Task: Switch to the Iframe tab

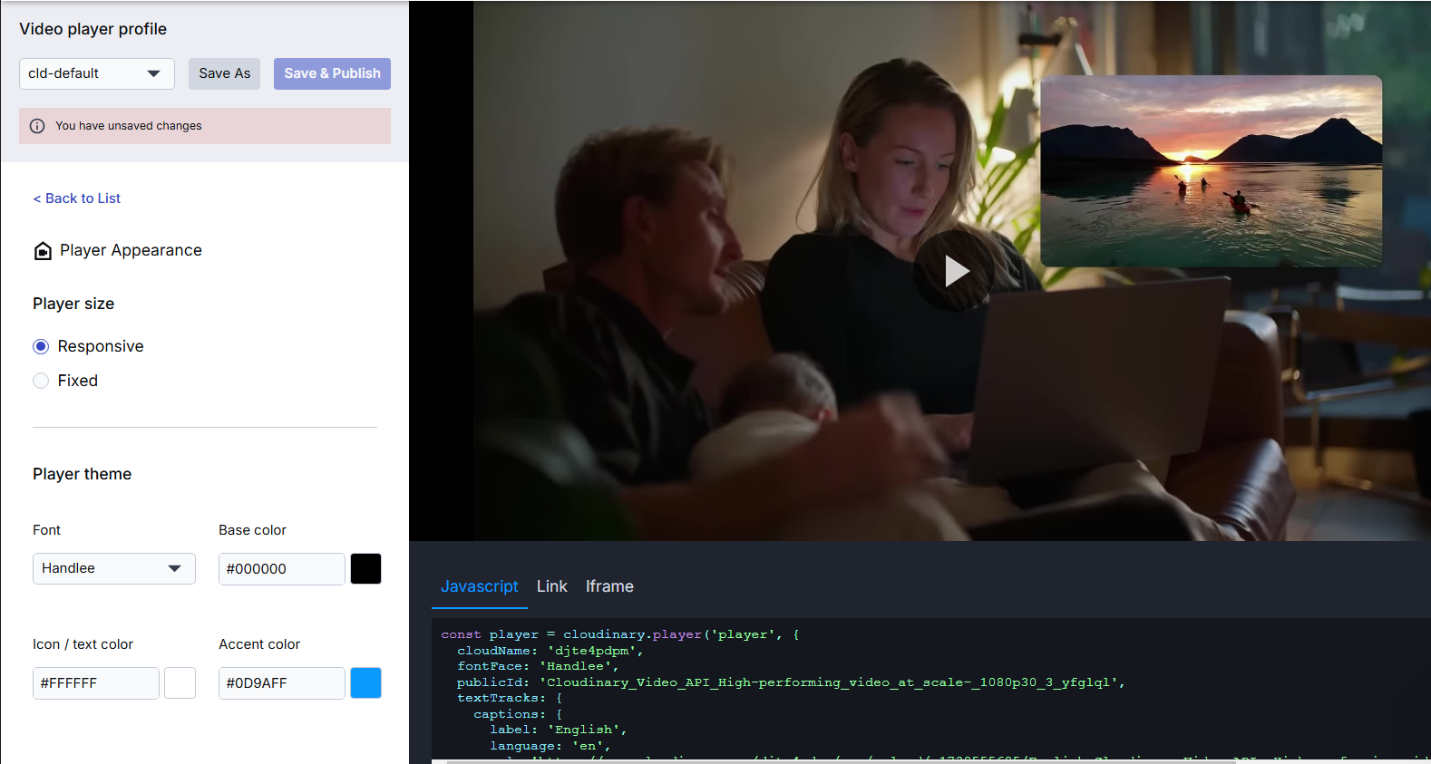Action: point(609,586)
